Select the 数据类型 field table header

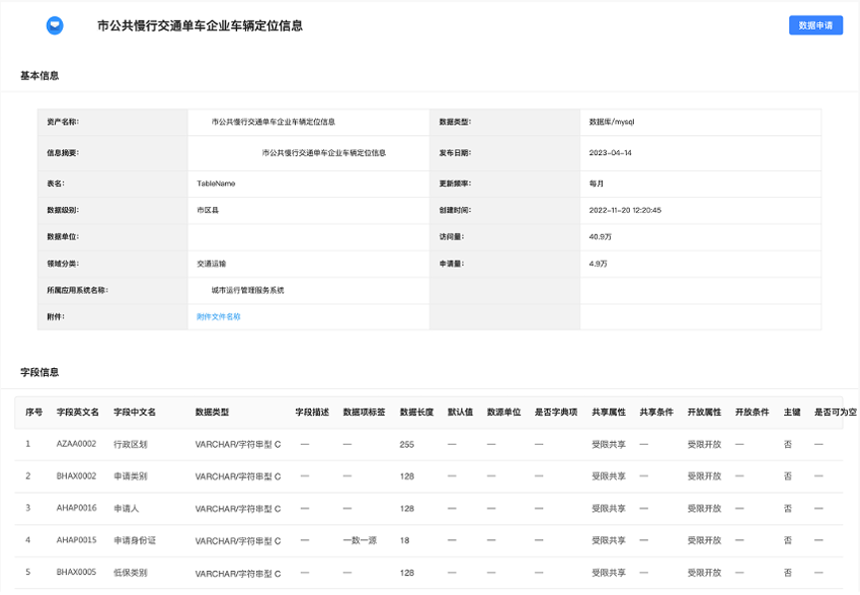point(211,412)
